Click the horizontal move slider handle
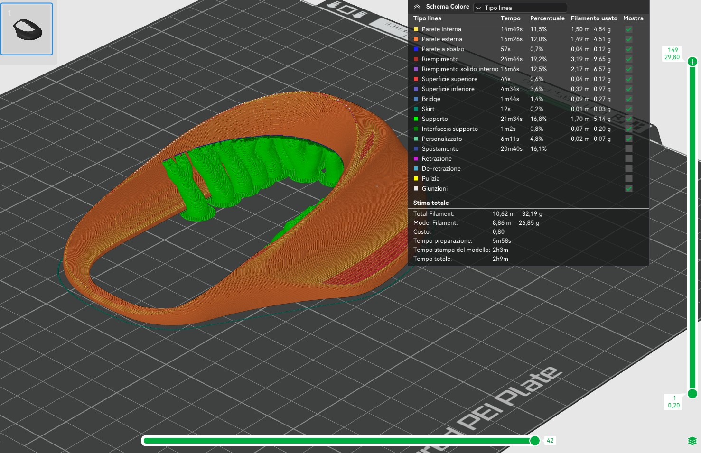This screenshot has width=701, height=453. [x=535, y=441]
